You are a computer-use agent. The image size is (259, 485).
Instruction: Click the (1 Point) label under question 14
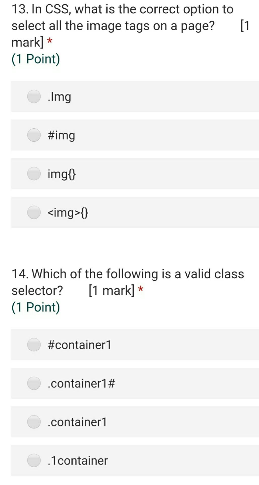coord(36,307)
